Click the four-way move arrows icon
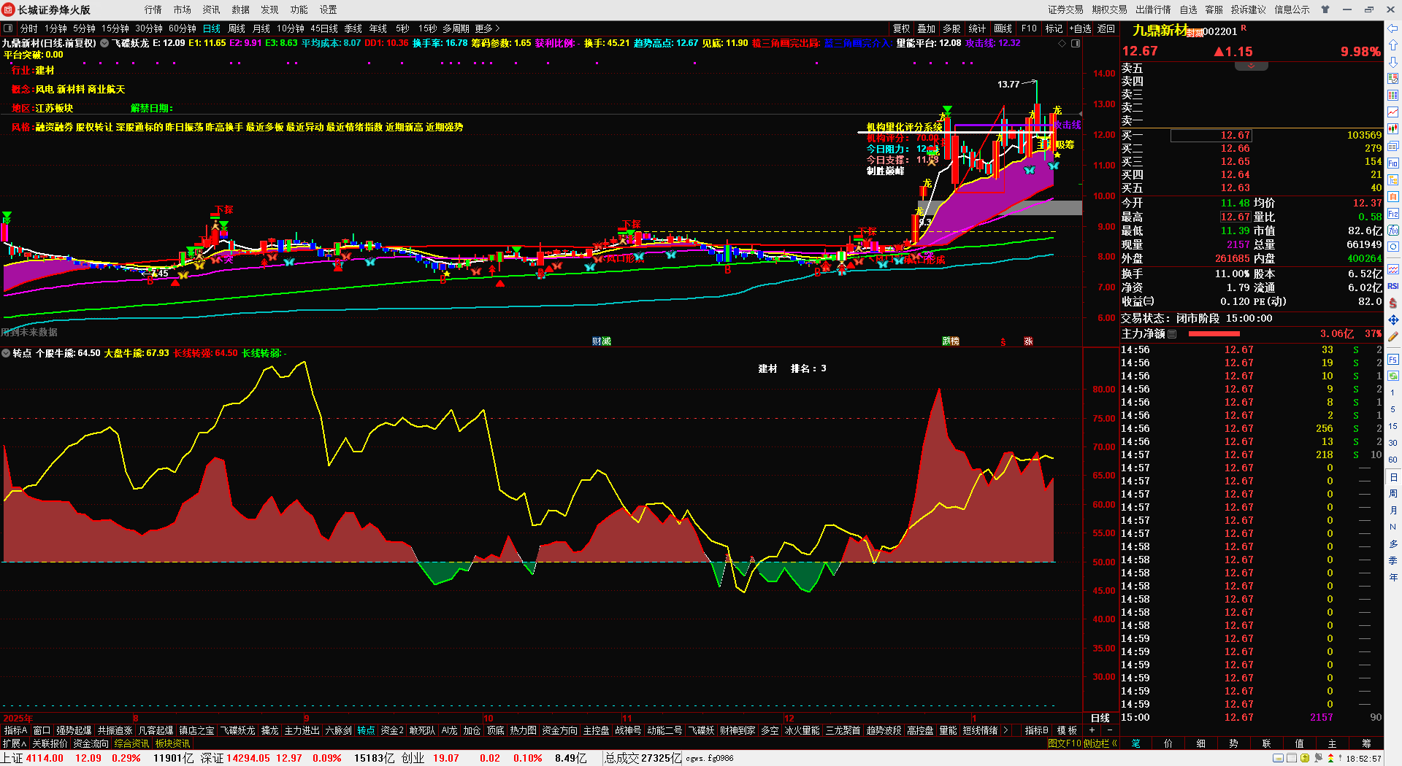The width and height of the screenshot is (1402, 766). click(x=1393, y=320)
